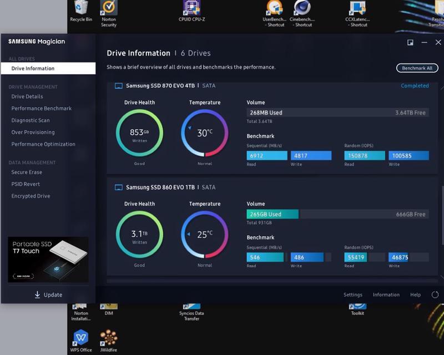444x355 pixels.
Task: Click the SAMSUNG Magician logo
Action: (x=37, y=42)
